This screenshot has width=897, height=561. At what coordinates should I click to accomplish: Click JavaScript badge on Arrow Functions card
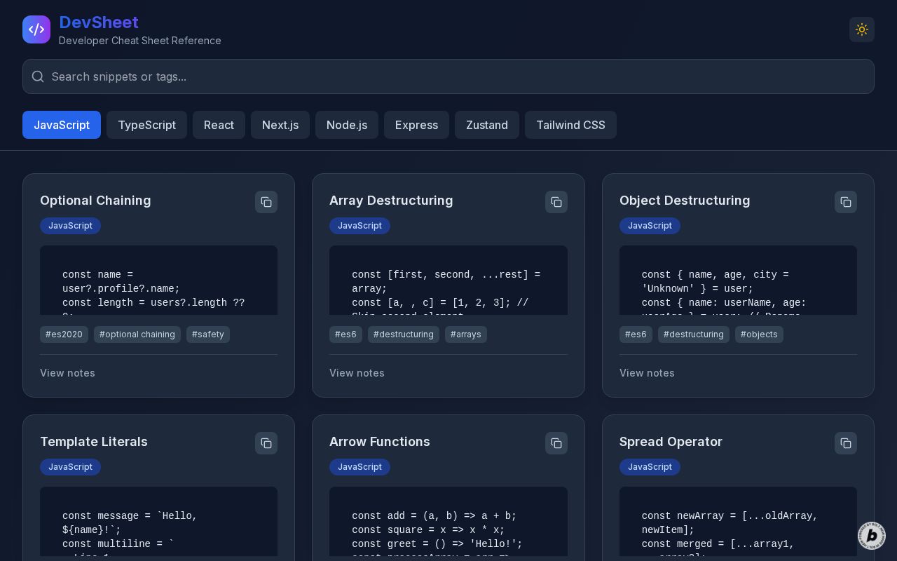[360, 467]
